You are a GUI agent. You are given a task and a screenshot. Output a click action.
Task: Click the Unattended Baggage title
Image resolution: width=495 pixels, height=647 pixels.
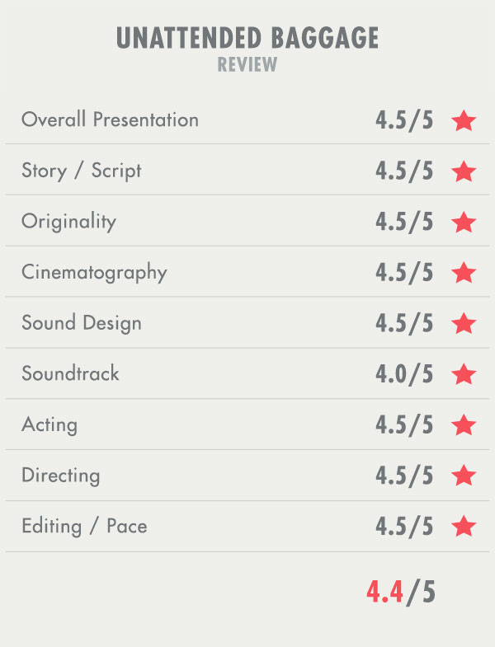tap(247, 38)
